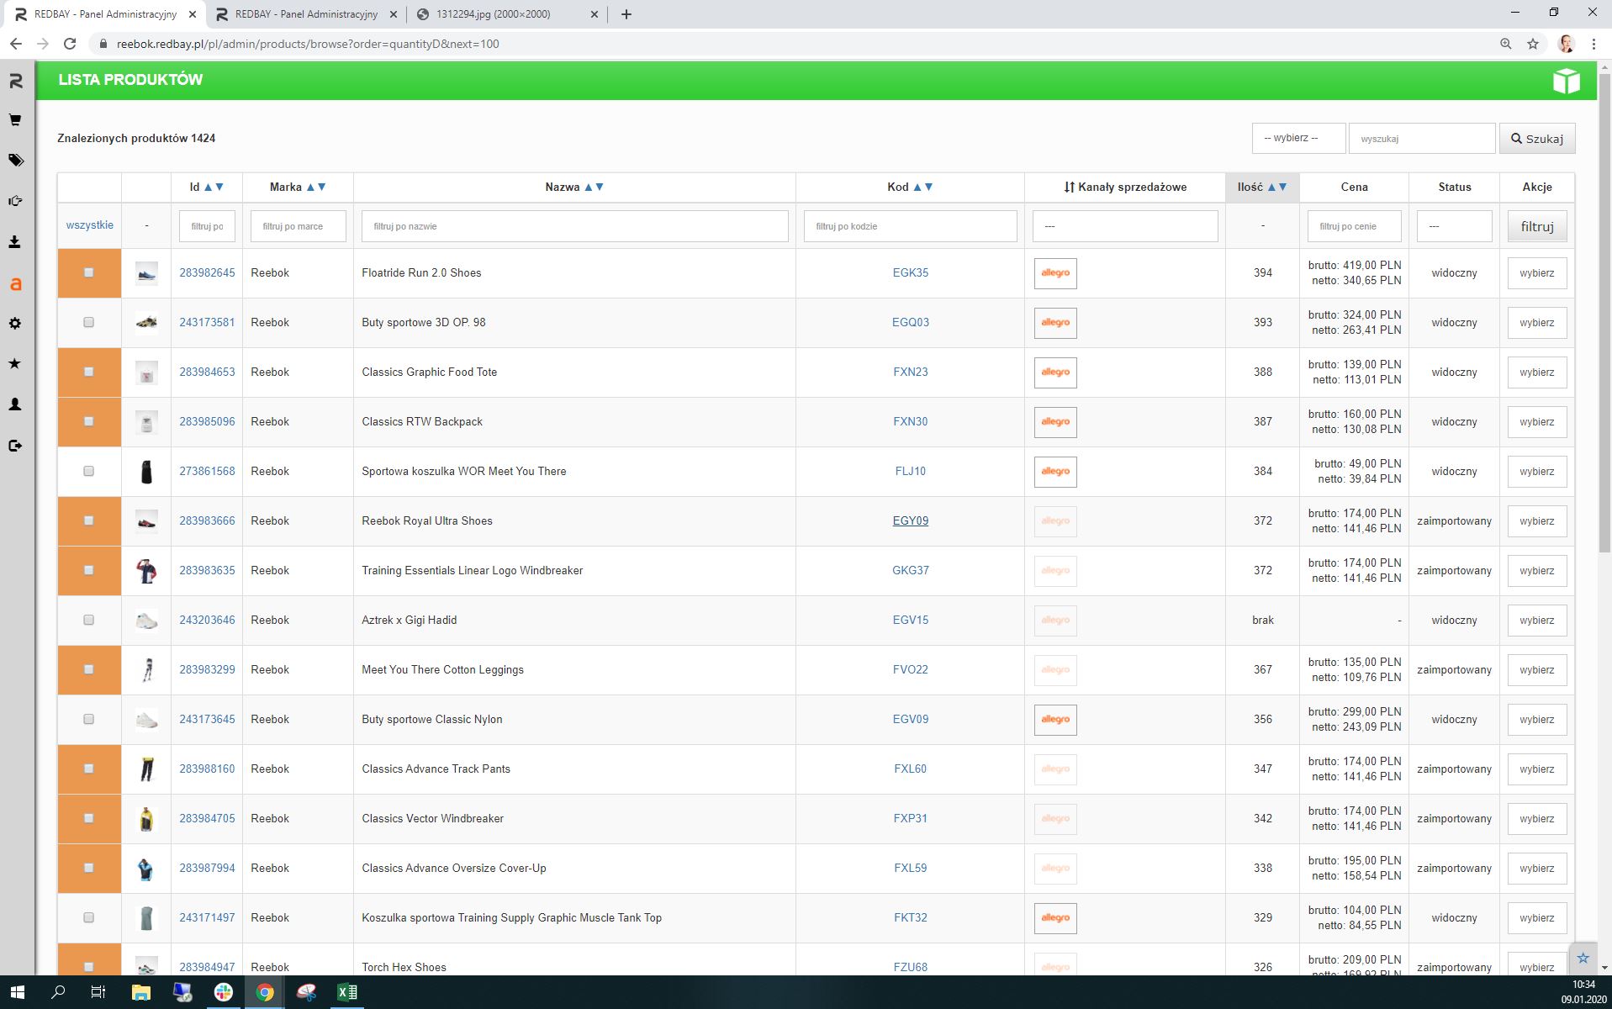This screenshot has height=1009, width=1612.
Task: Tick checkbox for Buty sportowe 3D OP. 98
Action: click(x=89, y=323)
